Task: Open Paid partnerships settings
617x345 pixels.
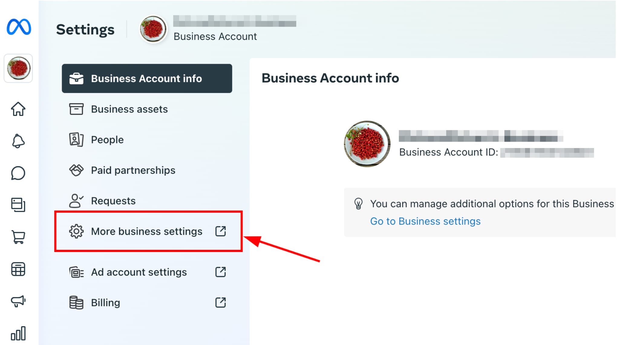Action: (133, 170)
